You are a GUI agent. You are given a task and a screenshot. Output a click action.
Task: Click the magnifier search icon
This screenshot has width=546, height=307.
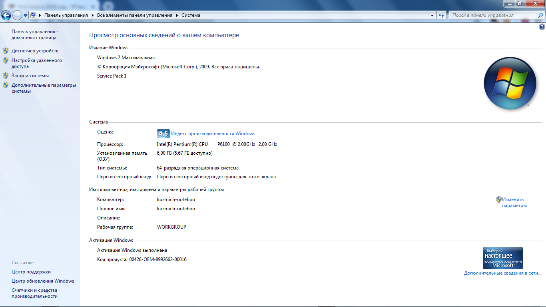pos(540,15)
